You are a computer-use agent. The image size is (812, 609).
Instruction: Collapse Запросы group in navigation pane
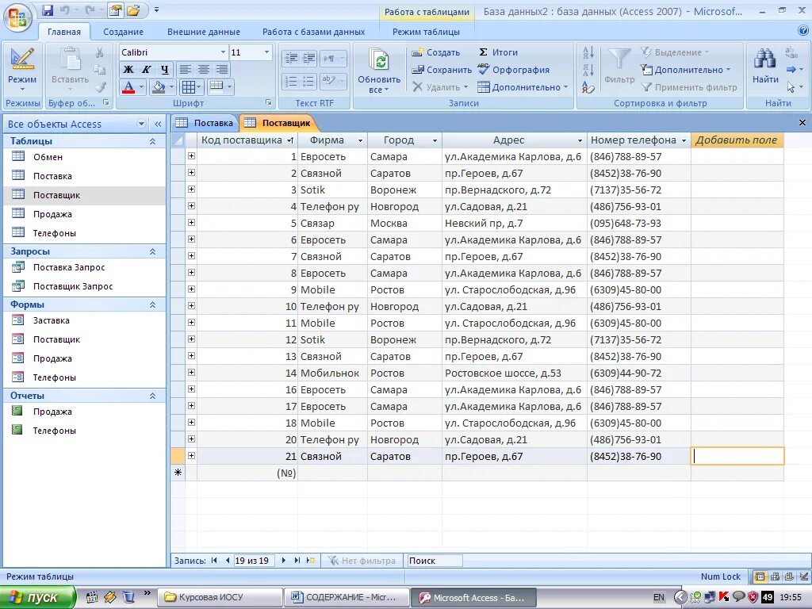[152, 251]
